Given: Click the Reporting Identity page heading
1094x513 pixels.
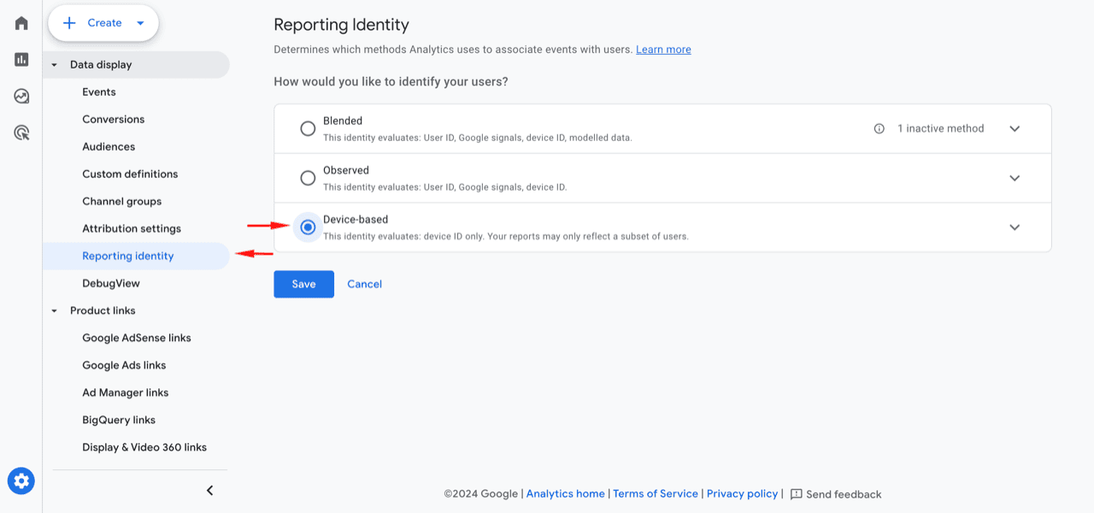Looking at the screenshot, I should pyautogui.click(x=341, y=25).
